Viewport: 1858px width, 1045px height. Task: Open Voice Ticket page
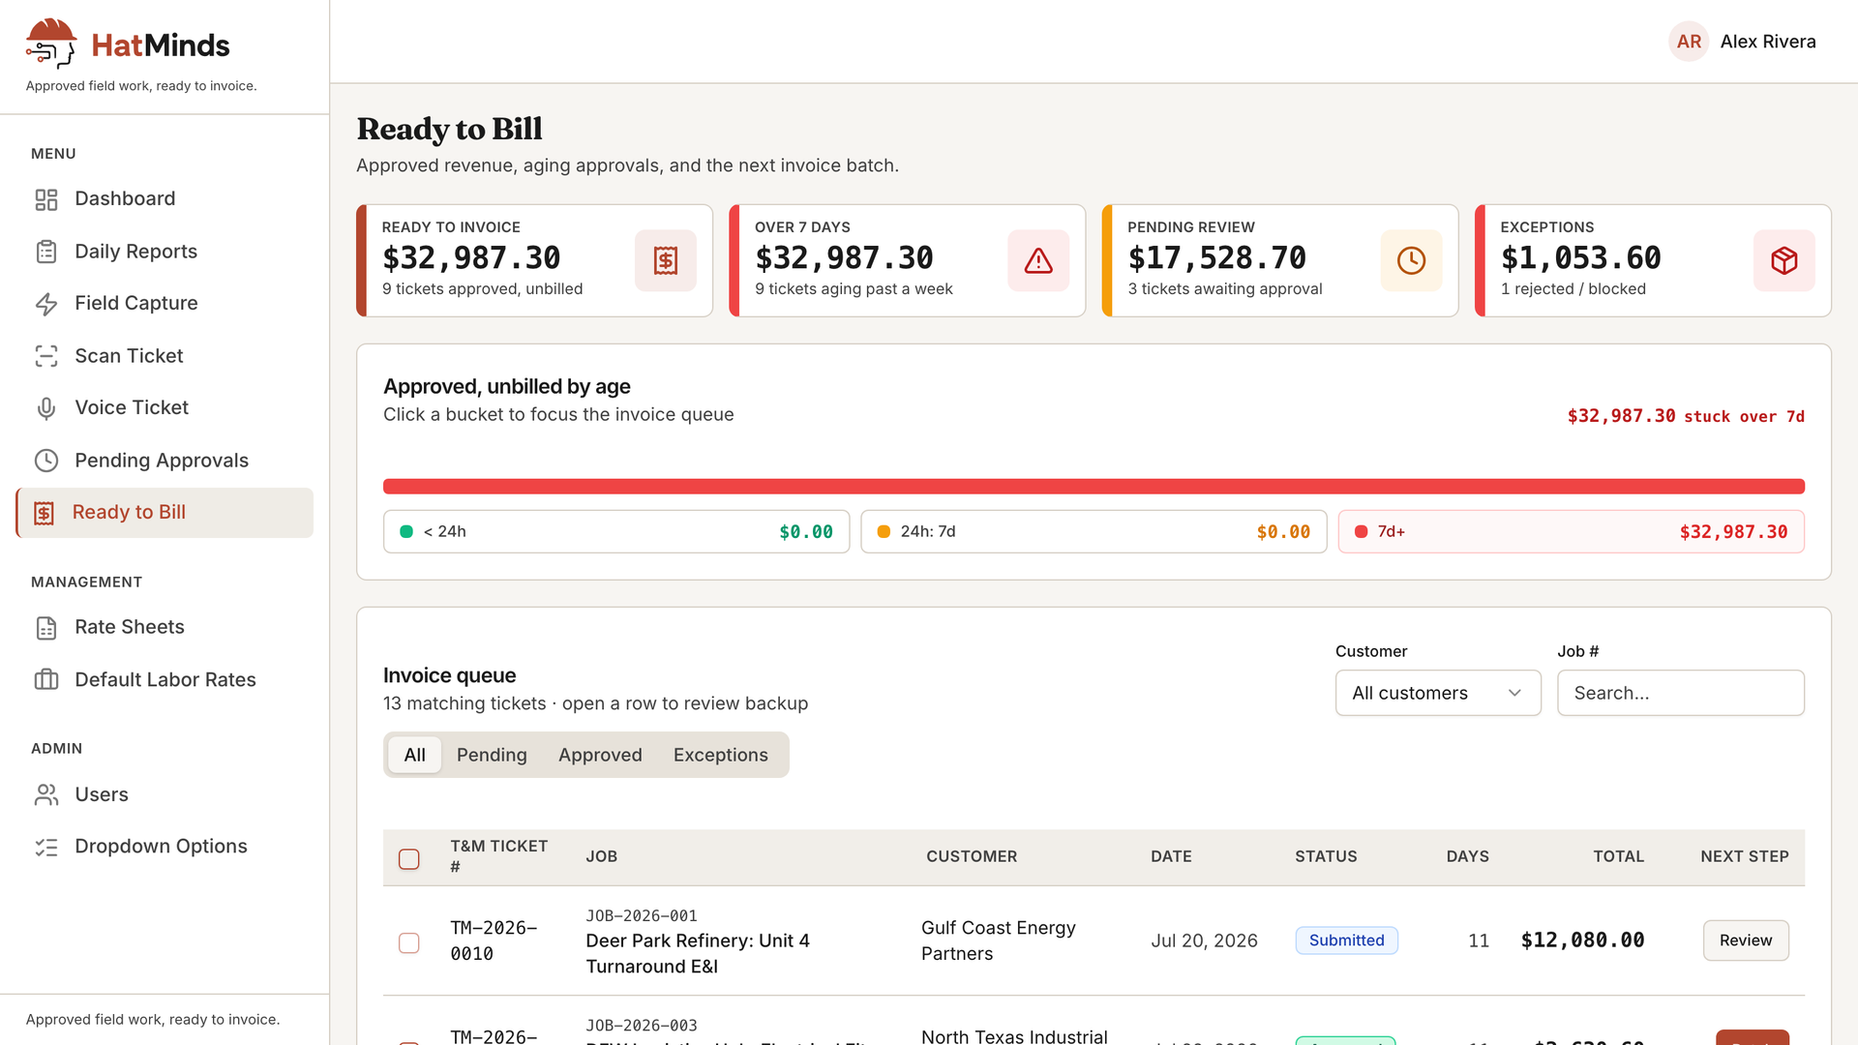(x=165, y=408)
